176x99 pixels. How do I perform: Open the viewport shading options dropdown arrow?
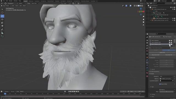point(144,5)
